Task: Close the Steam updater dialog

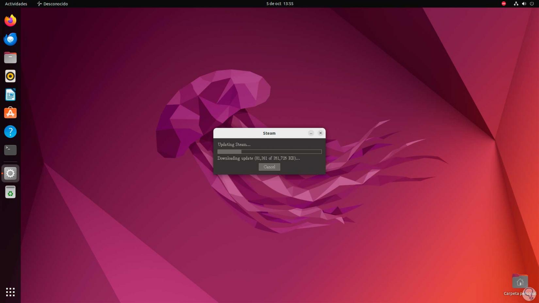Action: coord(320,133)
